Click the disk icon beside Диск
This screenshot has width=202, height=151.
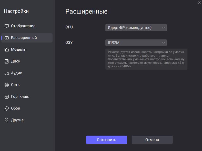click(7, 61)
